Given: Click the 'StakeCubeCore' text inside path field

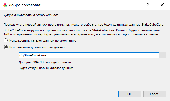Looking at the screenshot, I should tap(35, 55).
